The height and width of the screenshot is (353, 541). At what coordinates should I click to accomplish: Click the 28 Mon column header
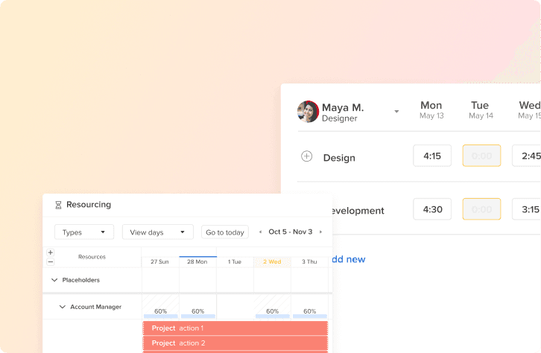[197, 261]
